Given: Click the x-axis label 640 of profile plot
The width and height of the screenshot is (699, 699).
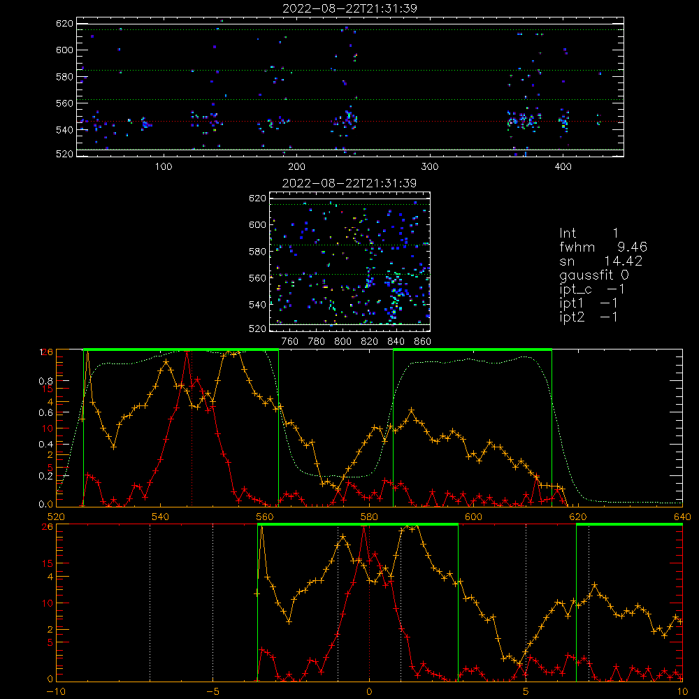Looking at the screenshot, I should coord(682,517).
